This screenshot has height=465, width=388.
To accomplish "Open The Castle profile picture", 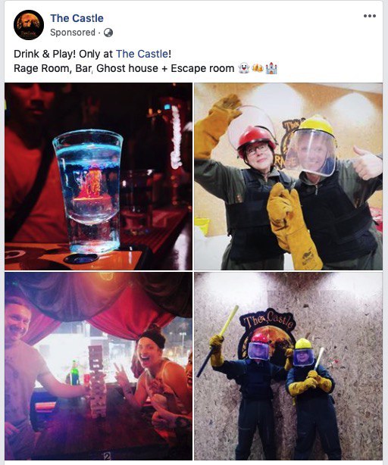I will click(x=29, y=25).
